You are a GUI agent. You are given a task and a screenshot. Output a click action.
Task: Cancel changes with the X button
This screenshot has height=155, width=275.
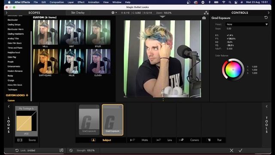pyautogui.click(x=232, y=150)
